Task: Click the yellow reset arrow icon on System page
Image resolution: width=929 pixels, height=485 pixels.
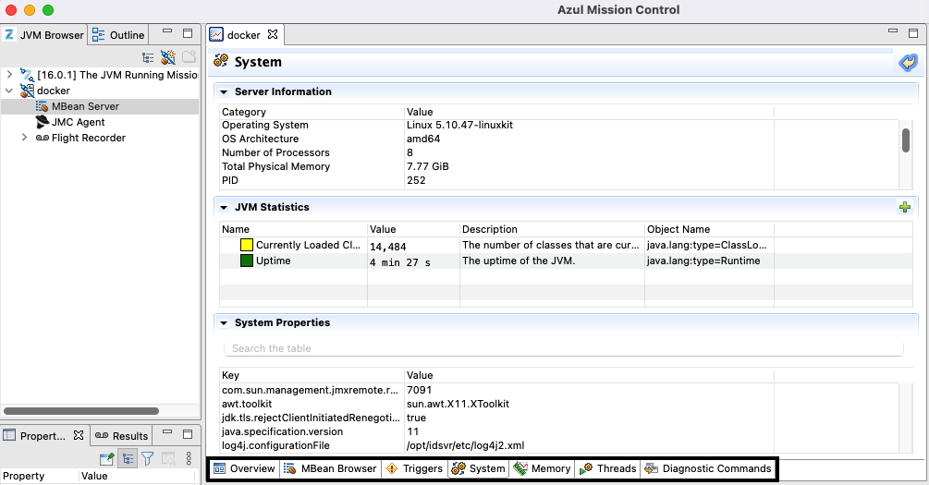Action: click(907, 62)
